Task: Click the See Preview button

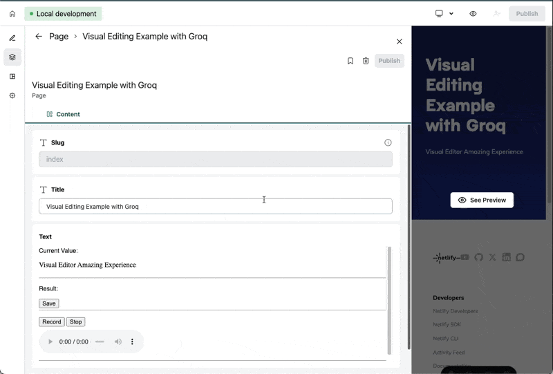Action: tap(482, 200)
